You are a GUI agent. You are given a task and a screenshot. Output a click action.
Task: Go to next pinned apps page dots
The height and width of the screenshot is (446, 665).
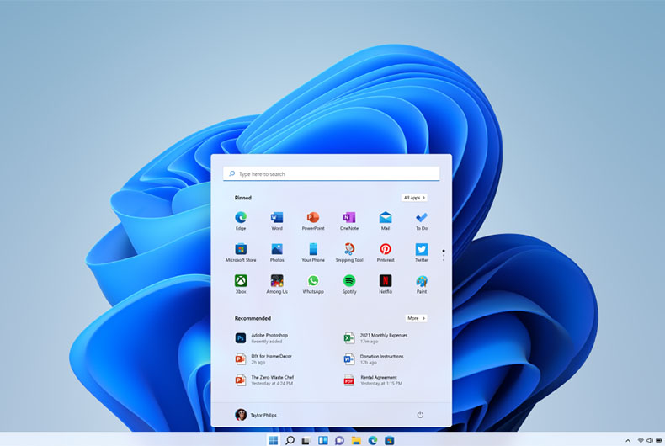tap(444, 255)
